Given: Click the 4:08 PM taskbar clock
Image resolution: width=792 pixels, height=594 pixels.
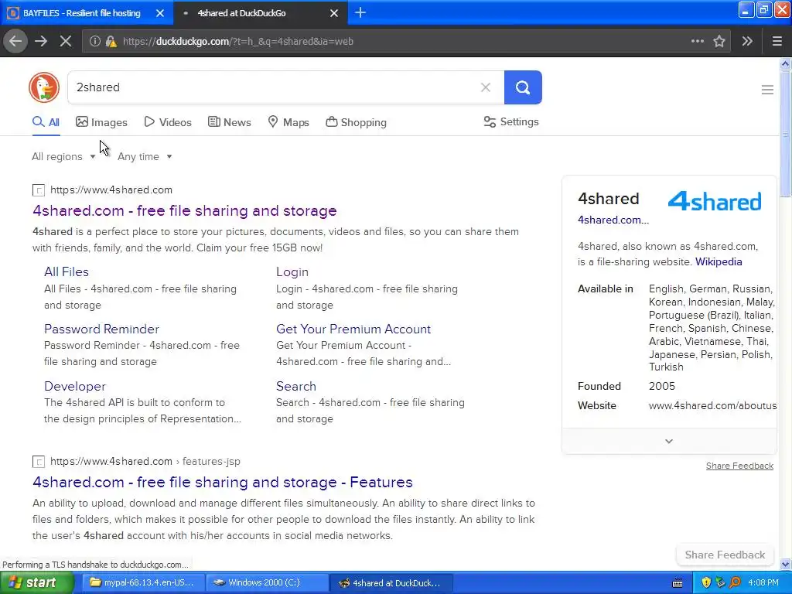Looking at the screenshot, I should (763, 583).
